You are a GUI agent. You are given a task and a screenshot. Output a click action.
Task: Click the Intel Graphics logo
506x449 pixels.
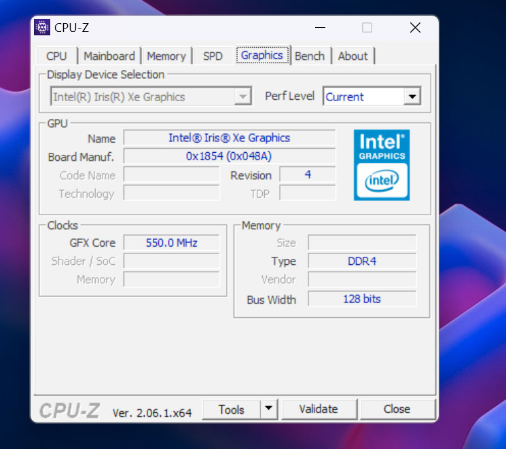[x=382, y=165]
